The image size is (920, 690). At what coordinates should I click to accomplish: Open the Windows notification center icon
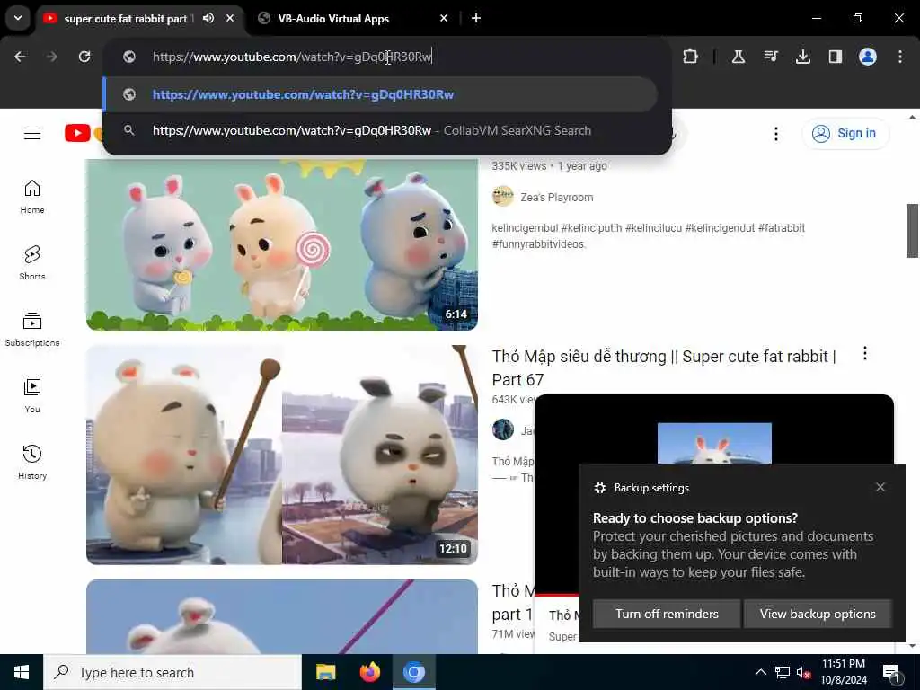tap(890, 673)
